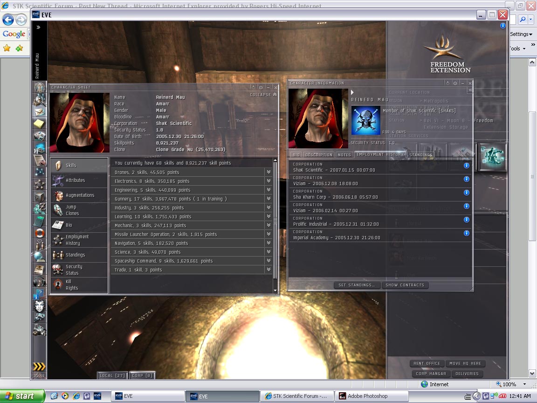This screenshot has width=537, height=403.
Task: Select Kill Rights in character sheet menu
Action: click(79, 285)
